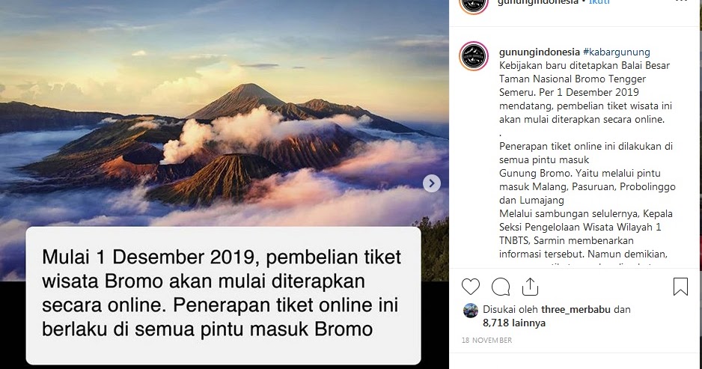Image resolution: width=702 pixels, height=369 pixels.
Task: Open the three-dot more options menu
Action: click(680, 1)
